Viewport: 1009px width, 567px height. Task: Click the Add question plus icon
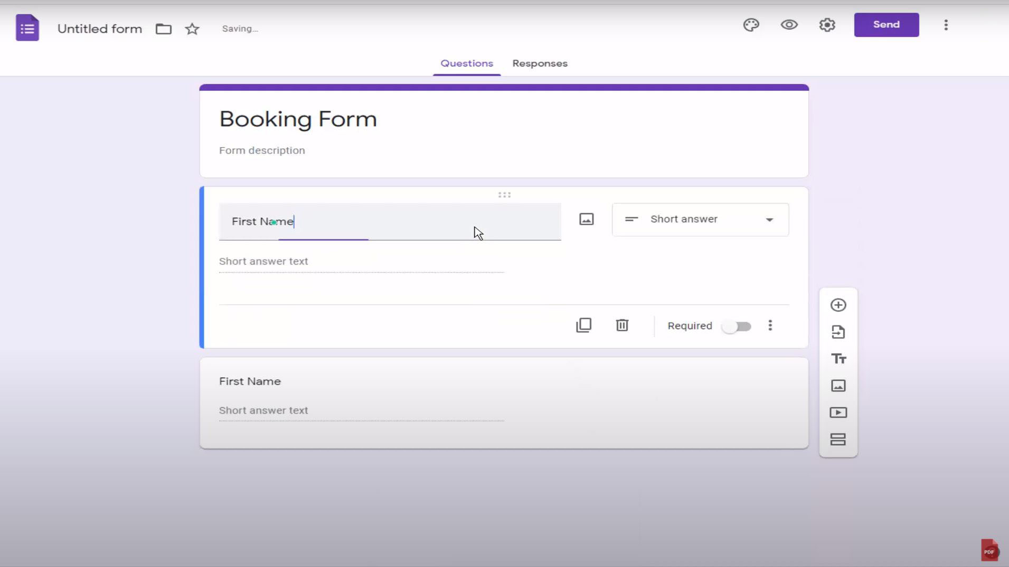(x=838, y=305)
